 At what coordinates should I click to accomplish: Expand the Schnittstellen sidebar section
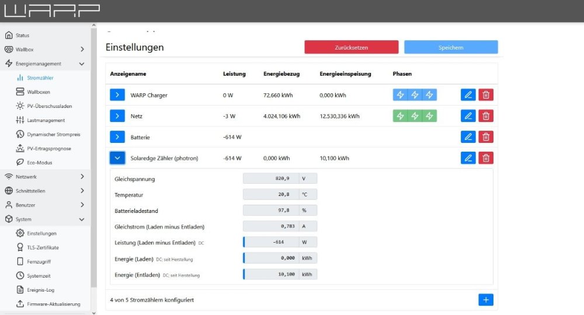coord(45,191)
